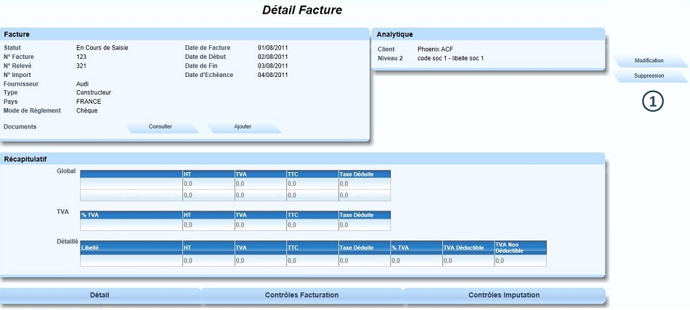This screenshot has width=690, height=310.
Task: Click the Modification button
Action: pyautogui.click(x=649, y=61)
